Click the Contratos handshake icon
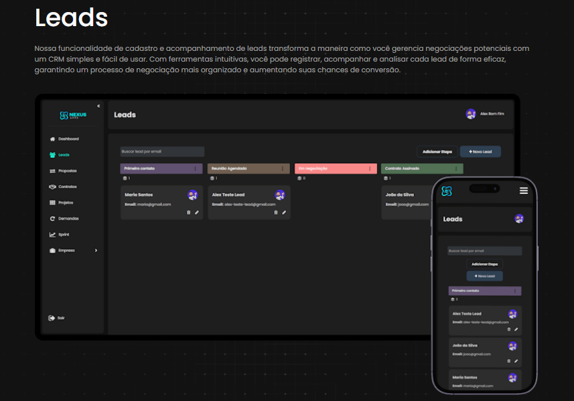The image size is (574, 401). coord(52,187)
